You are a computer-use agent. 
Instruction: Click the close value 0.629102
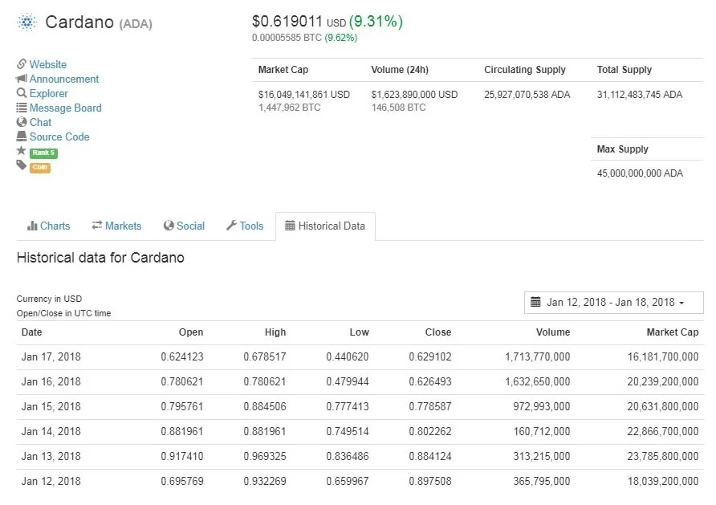click(430, 356)
